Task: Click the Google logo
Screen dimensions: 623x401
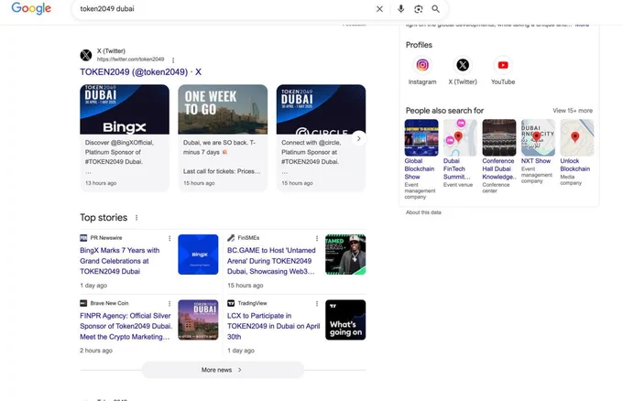Action: click(x=31, y=8)
